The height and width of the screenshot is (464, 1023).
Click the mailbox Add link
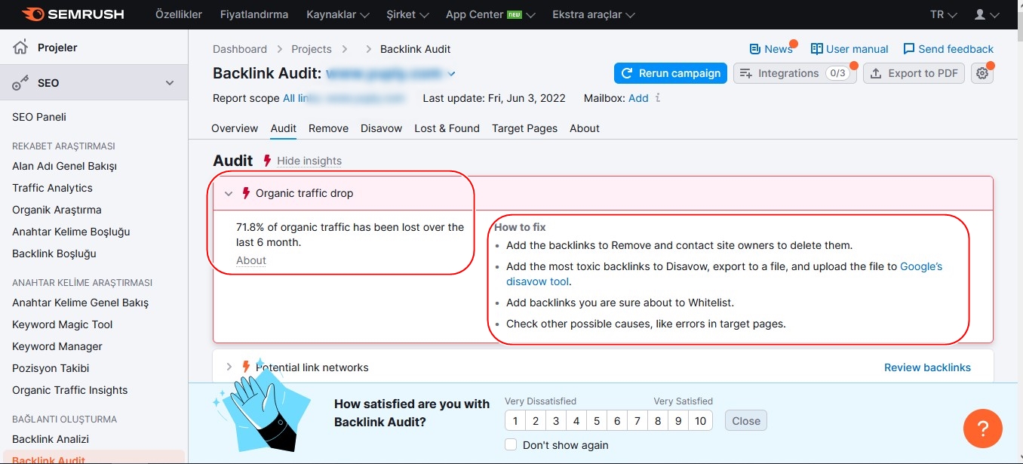coord(638,98)
